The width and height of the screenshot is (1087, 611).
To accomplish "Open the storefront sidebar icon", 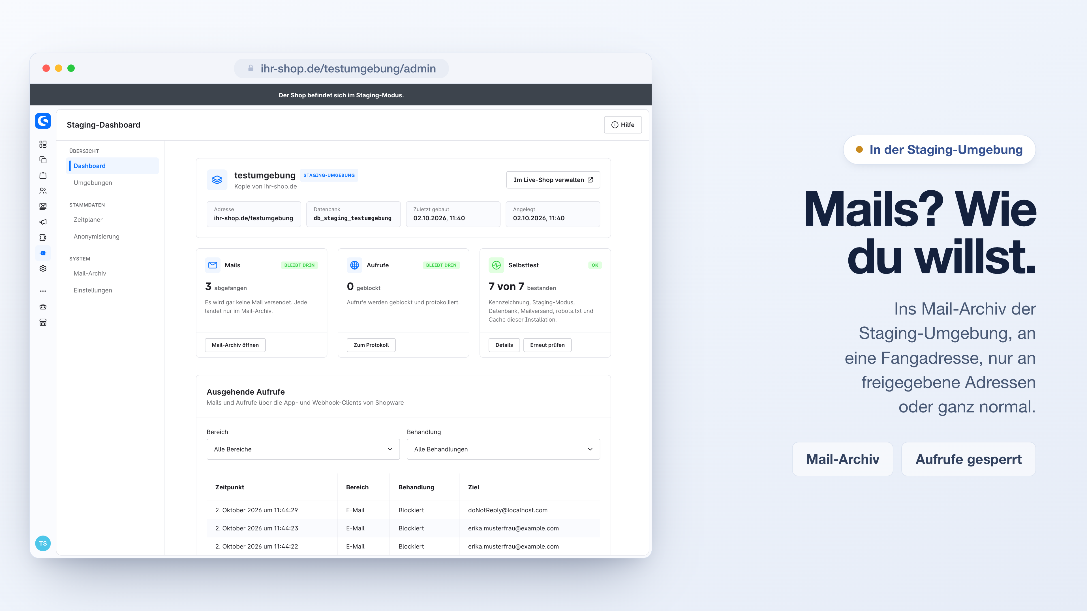I will tap(43, 322).
